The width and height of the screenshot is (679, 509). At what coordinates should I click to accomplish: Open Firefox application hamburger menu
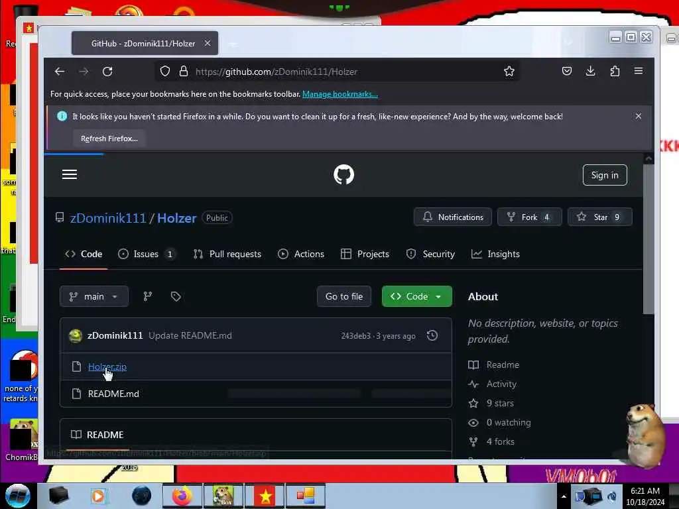[x=639, y=72]
